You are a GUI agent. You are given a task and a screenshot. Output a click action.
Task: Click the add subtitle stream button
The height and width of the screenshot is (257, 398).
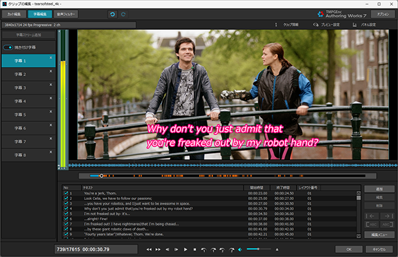coord(29,34)
